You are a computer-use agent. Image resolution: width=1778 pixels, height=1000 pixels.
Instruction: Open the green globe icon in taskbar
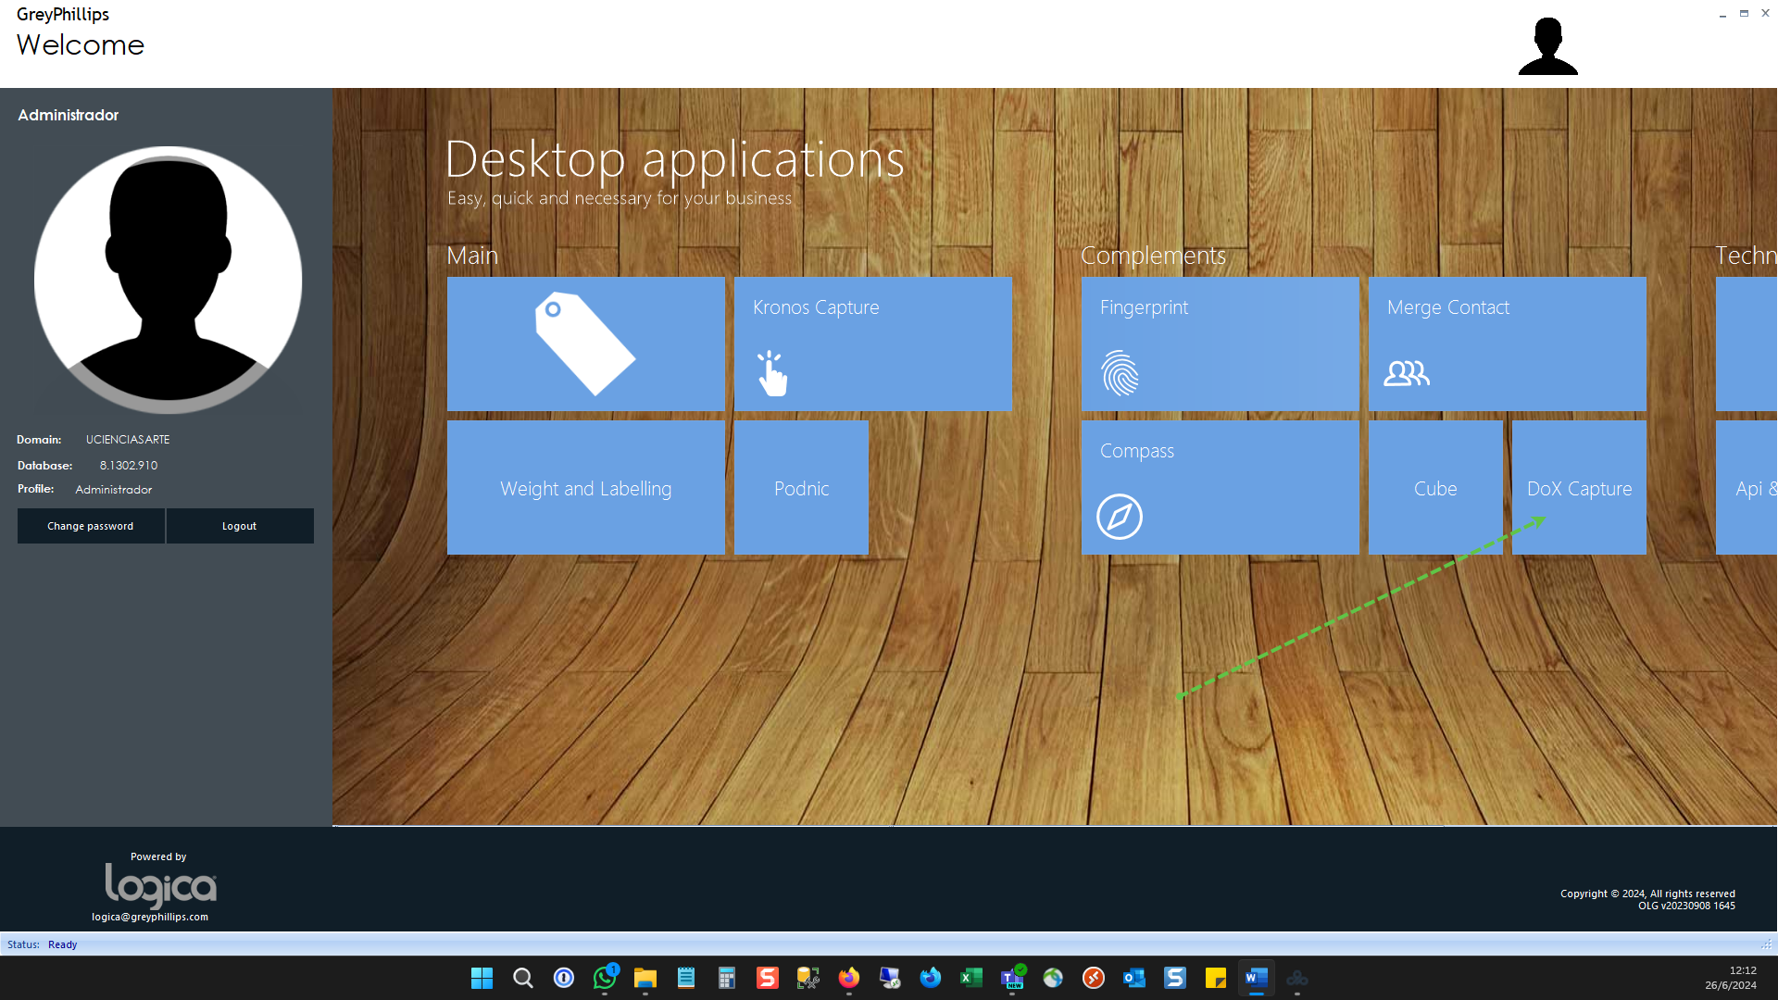pos(1053,978)
